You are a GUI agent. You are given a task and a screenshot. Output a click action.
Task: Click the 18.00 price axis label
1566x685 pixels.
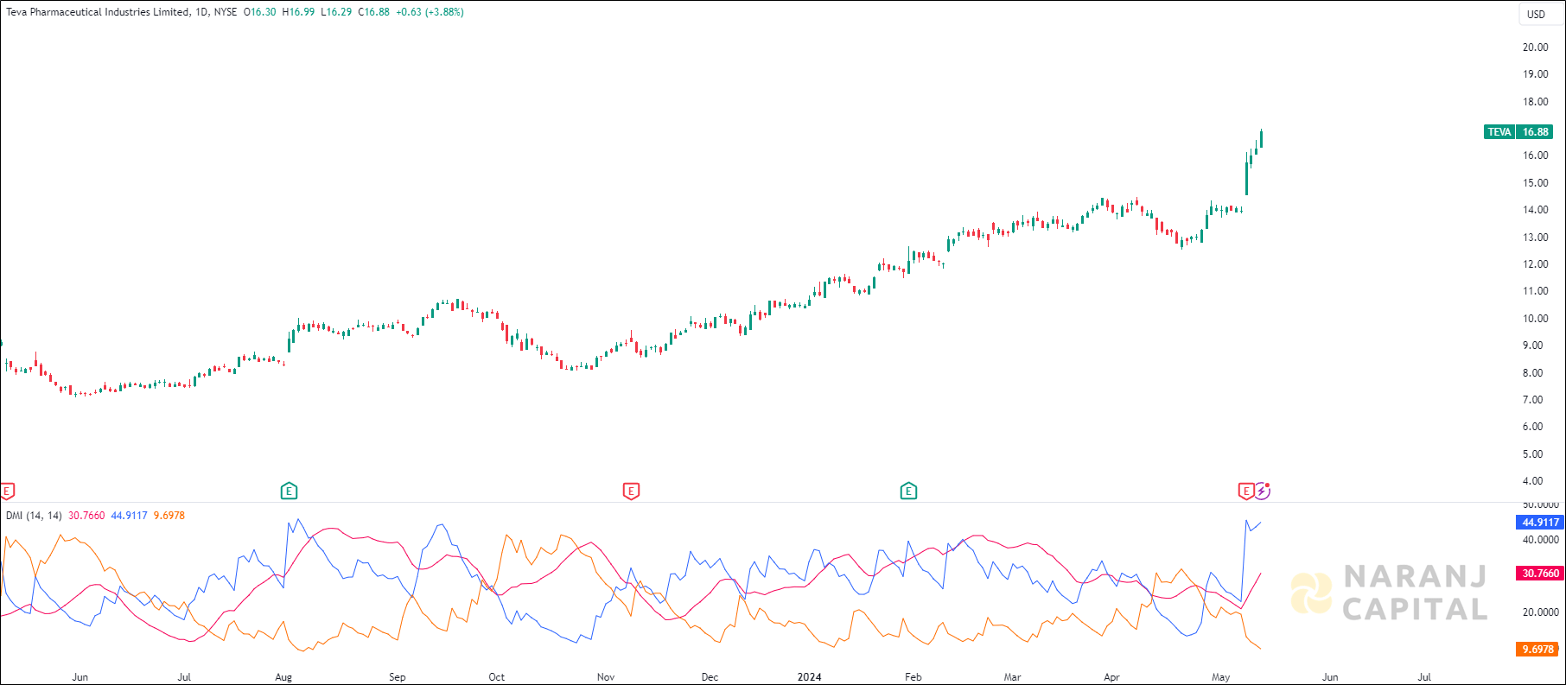(1535, 102)
